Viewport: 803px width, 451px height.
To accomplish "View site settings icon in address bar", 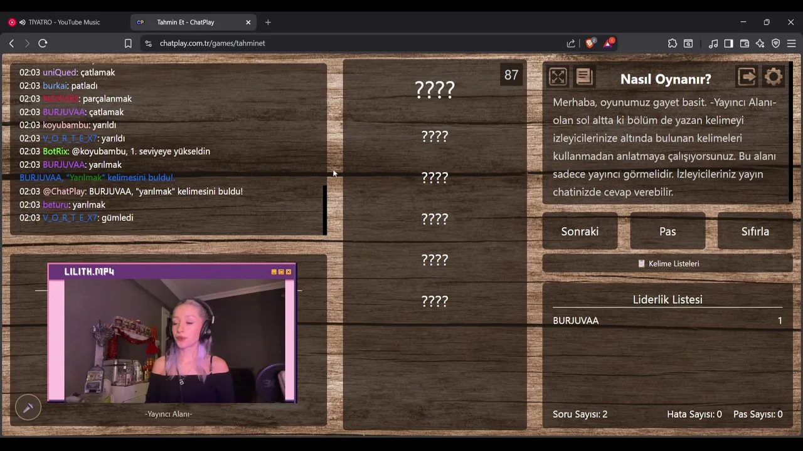I will 148,43.
